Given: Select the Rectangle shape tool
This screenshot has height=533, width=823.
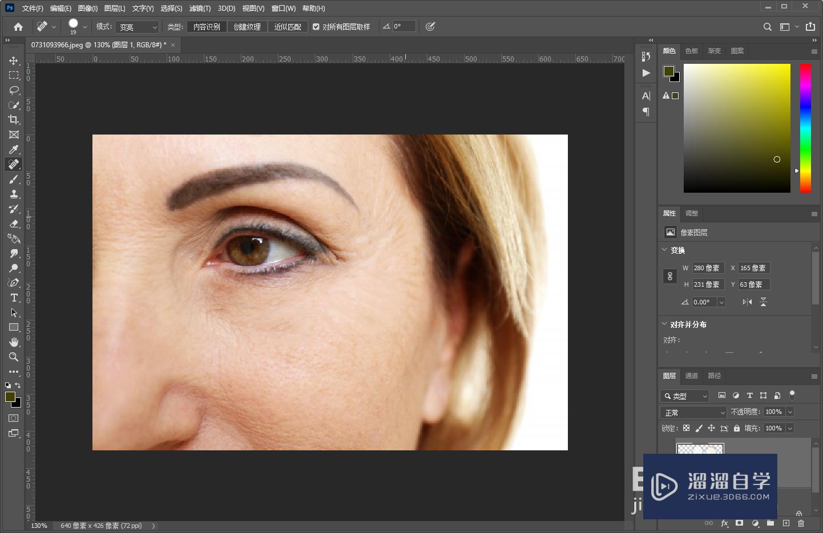Looking at the screenshot, I should [14, 327].
